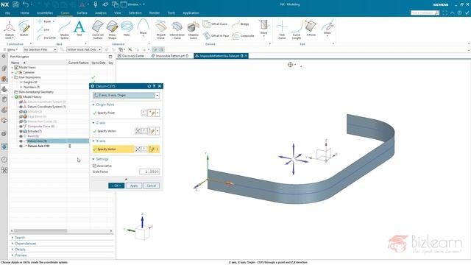Viewport: 471px width, 265px height.
Task: Open the X-axis vector constructor dropdown
Action: (157, 149)
